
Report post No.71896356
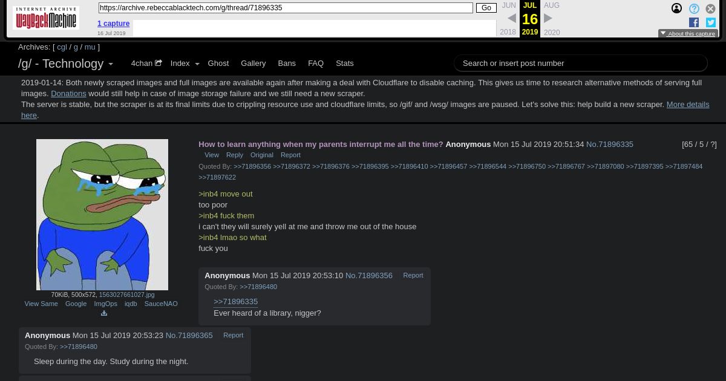tap(413, 275)
